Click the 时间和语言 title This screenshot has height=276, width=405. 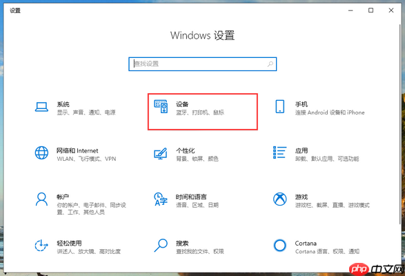click(191, 197)
